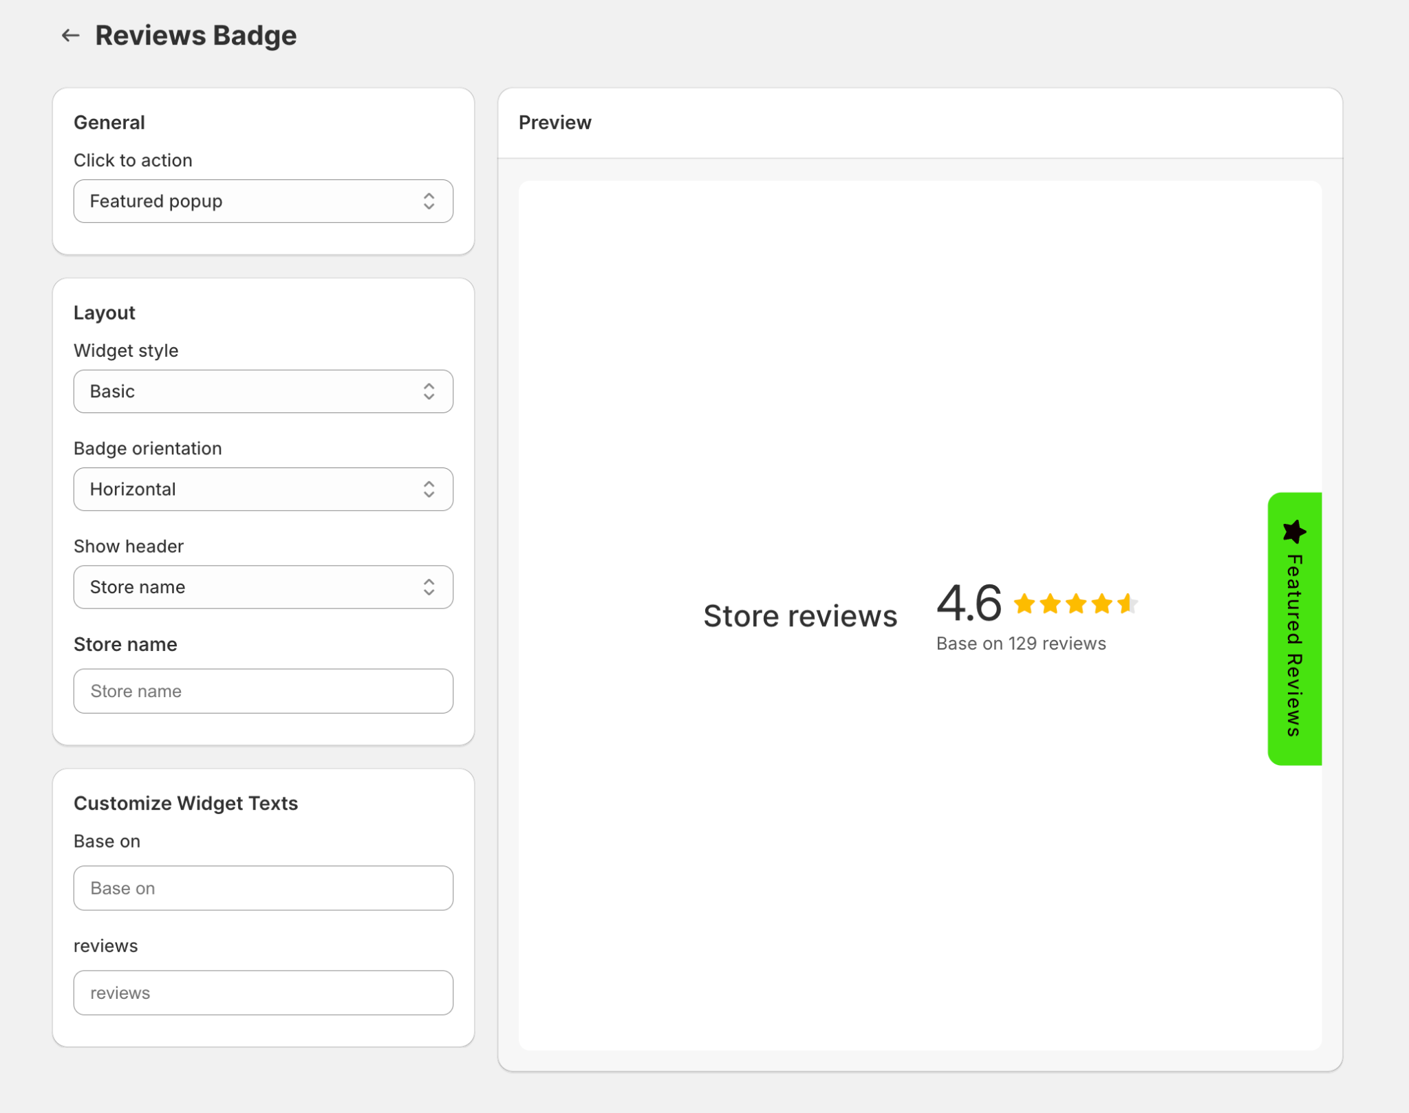The height and width of the screenshot is (1113, 1409).
Task: Click into the Base on text field
Action: [263, 888]
